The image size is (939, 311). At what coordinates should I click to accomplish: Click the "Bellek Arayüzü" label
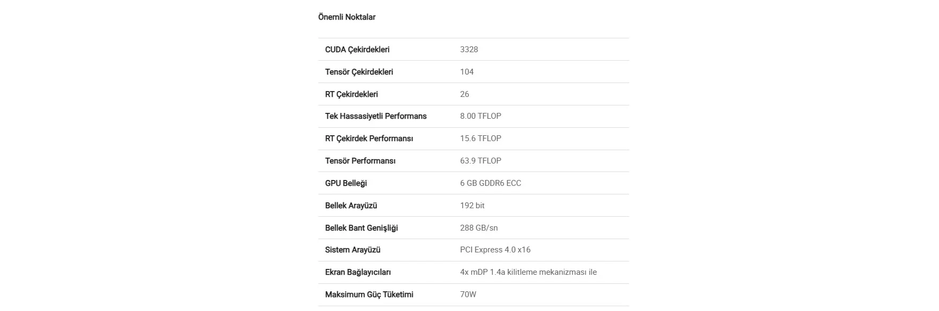pyautogui.click(x=351, y=206)
